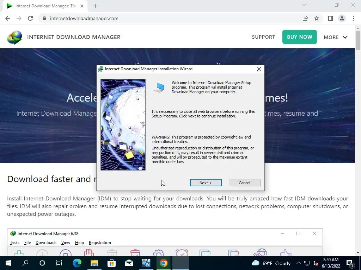Reload the current page
The height and width of the screenshot is (270, 361).
point(30,18)
